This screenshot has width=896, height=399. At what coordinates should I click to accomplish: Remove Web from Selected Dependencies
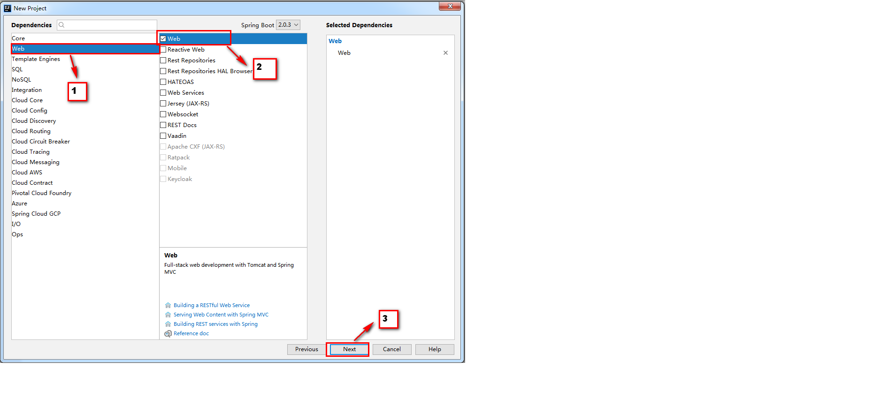pos(445,53)
